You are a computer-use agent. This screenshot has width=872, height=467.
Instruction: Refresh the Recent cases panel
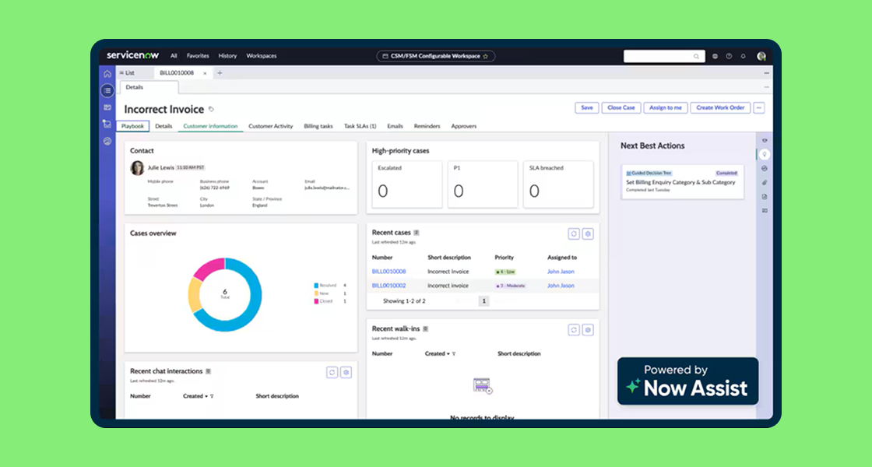(x=574, y=233)
